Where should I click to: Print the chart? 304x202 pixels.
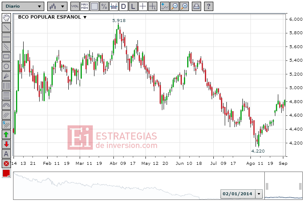[196, 6]
